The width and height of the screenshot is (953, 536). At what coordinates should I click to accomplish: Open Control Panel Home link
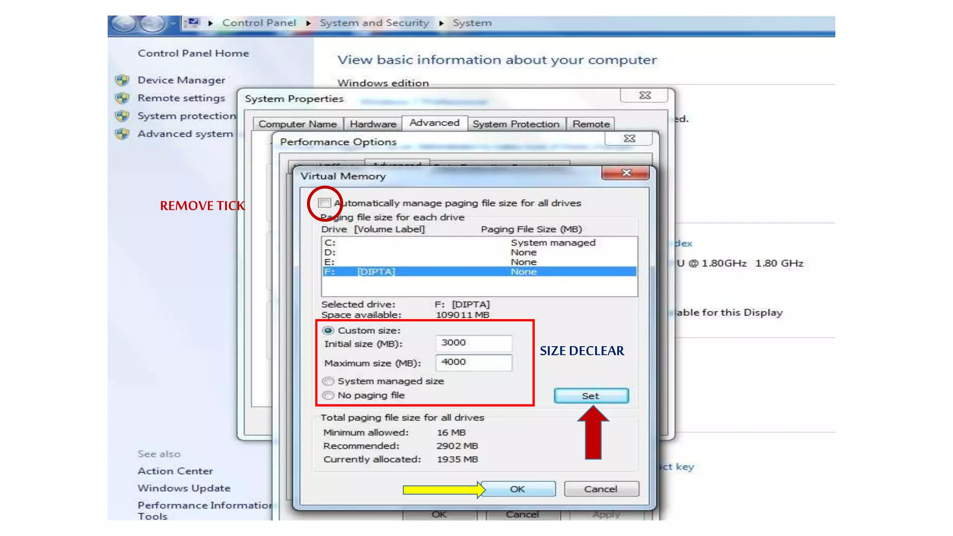click(193, 54)
